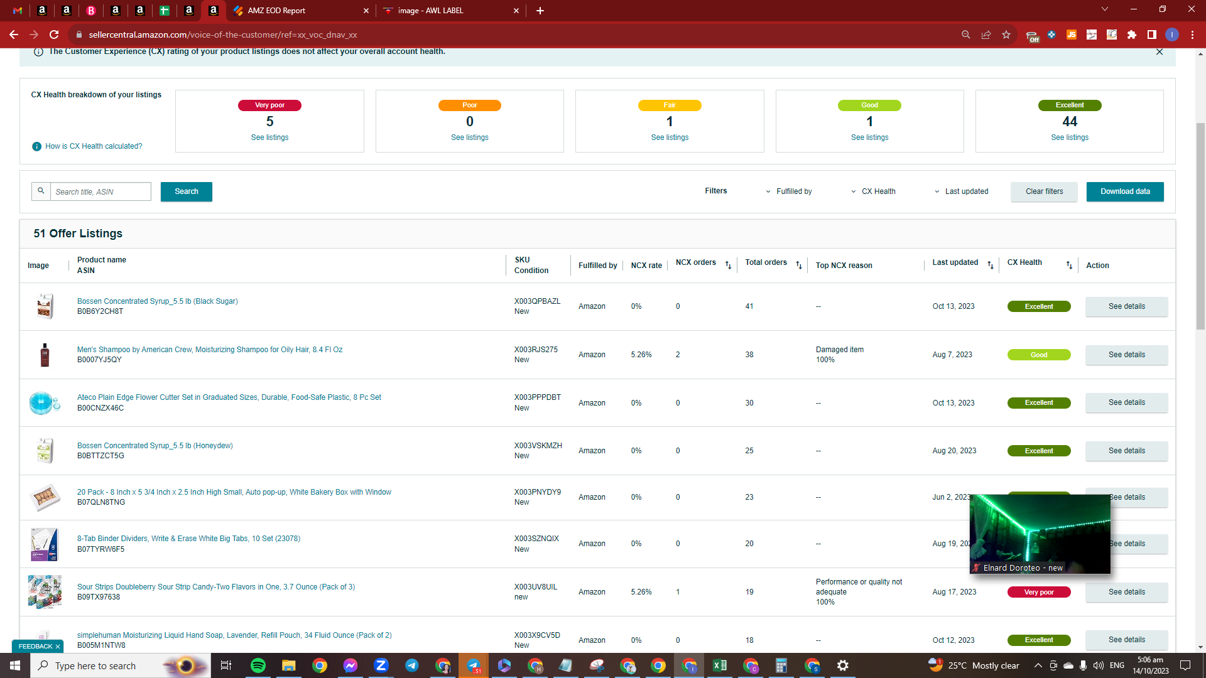Viewport: 1206px width, 678px height.
Task: Bookmark this page with star icon
Action: [x=1006, y=35]
